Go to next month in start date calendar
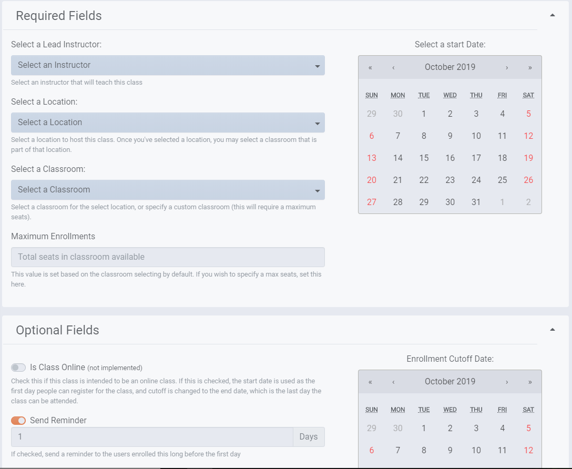This screenshot has height=469, width=572. (507, 67)
